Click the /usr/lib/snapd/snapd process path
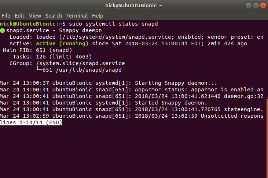This screenshot has width=268, height=178. [88, 70]
